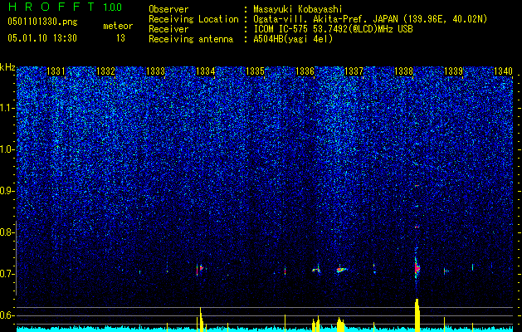Click observer name Masayuki Kobayashi
522x332 pixels.
click(x=298, y=9)
